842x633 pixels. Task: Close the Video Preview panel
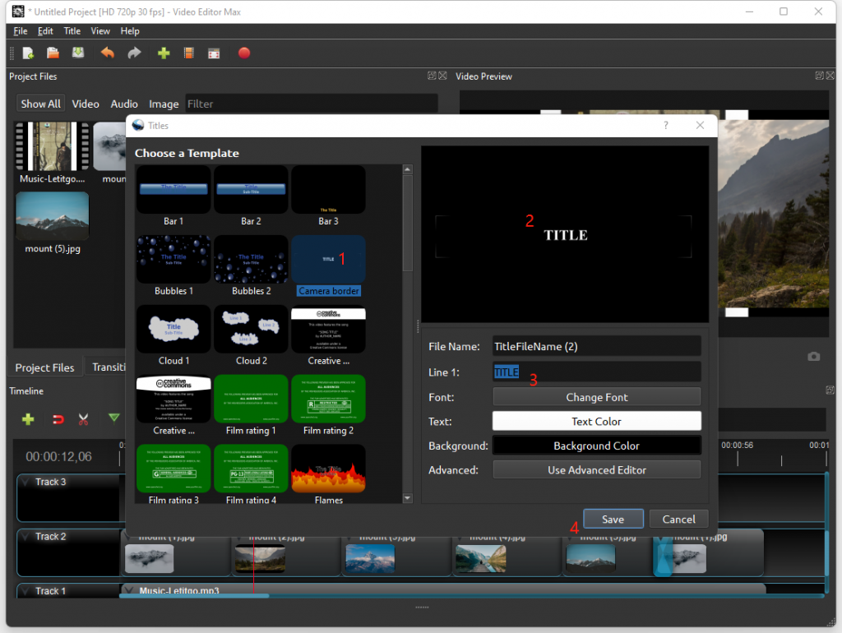tap(830, 76)
